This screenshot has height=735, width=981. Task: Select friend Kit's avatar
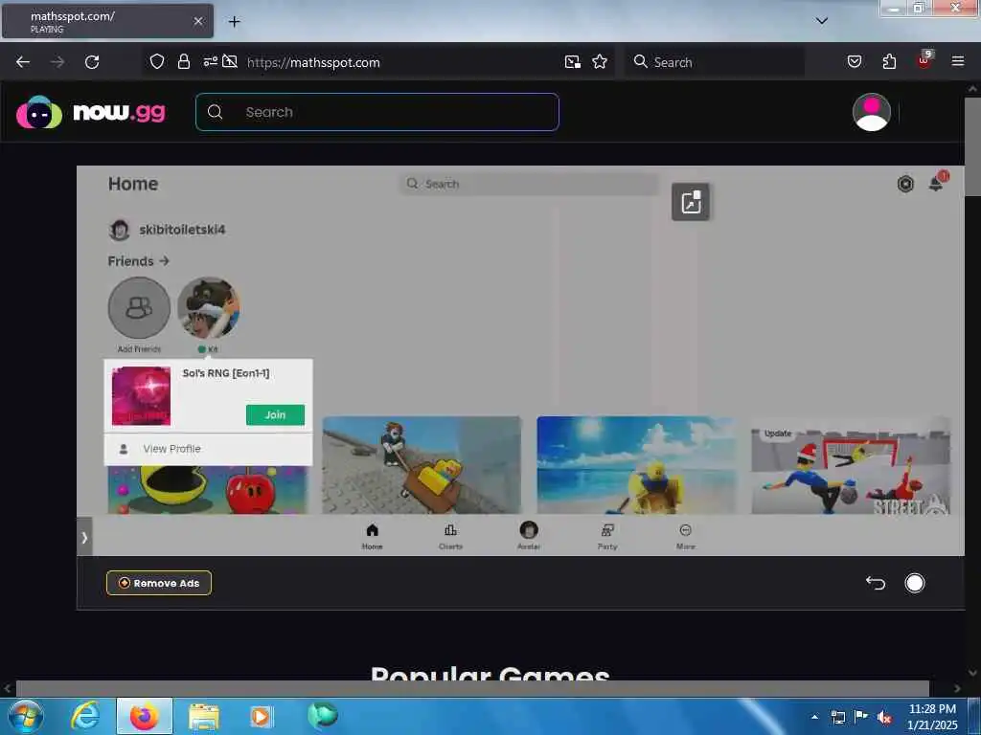pos(208,307)
